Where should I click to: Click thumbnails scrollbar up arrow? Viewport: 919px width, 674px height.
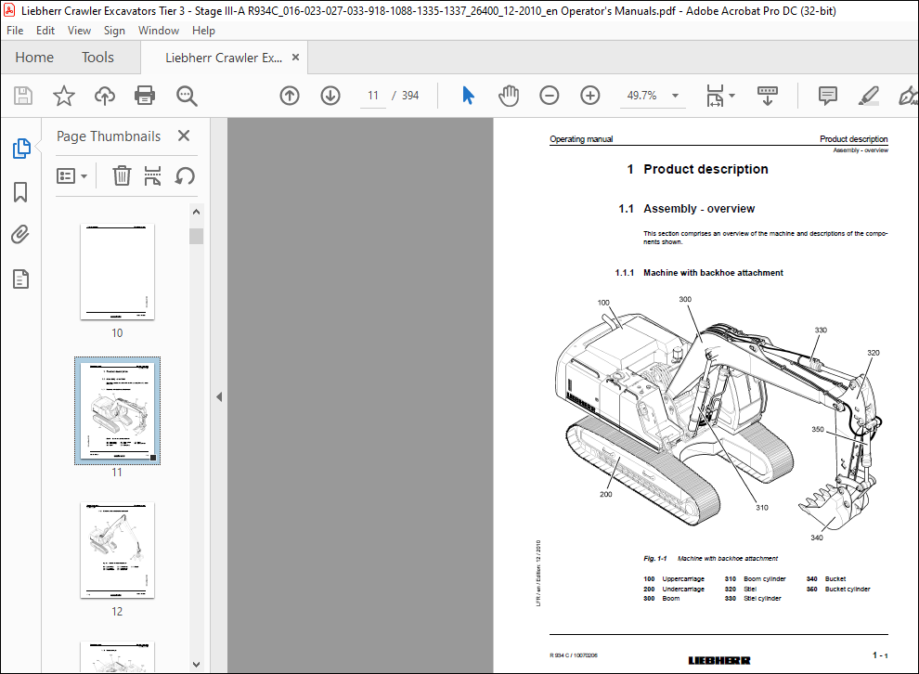click(x=197, y=212)
